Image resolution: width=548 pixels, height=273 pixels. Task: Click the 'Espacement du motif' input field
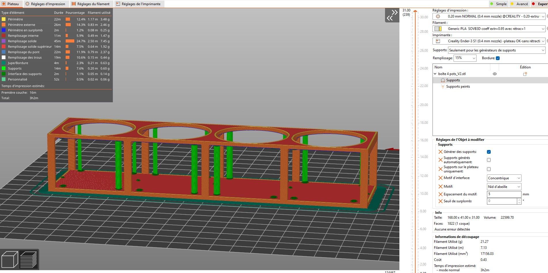click(x=504, y=194)
